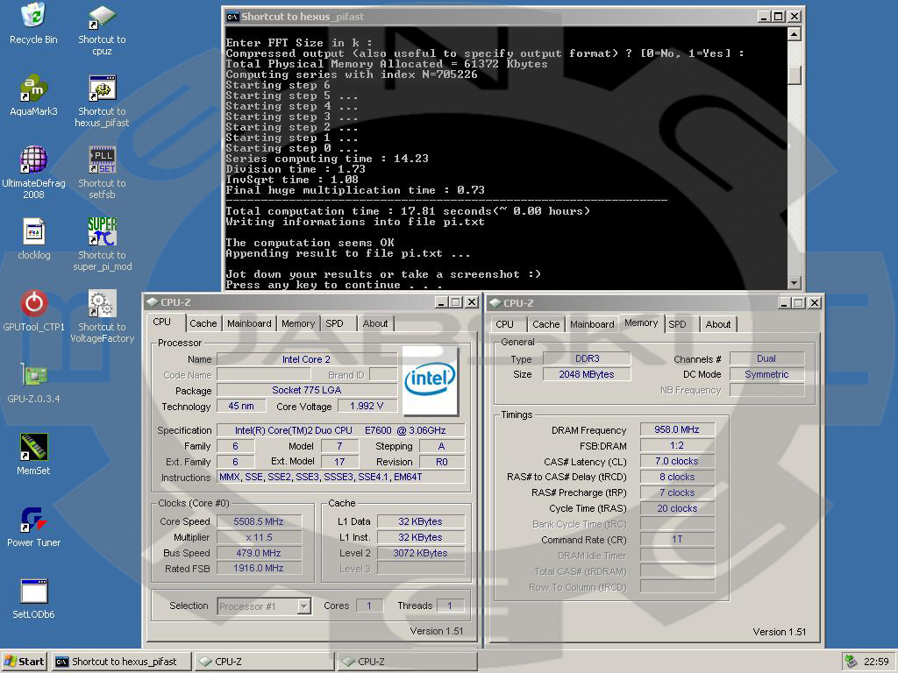Switch to Cache tab in left CPU-Z
The height and width of the screenshot is (673, 898).
click(203, 323)
